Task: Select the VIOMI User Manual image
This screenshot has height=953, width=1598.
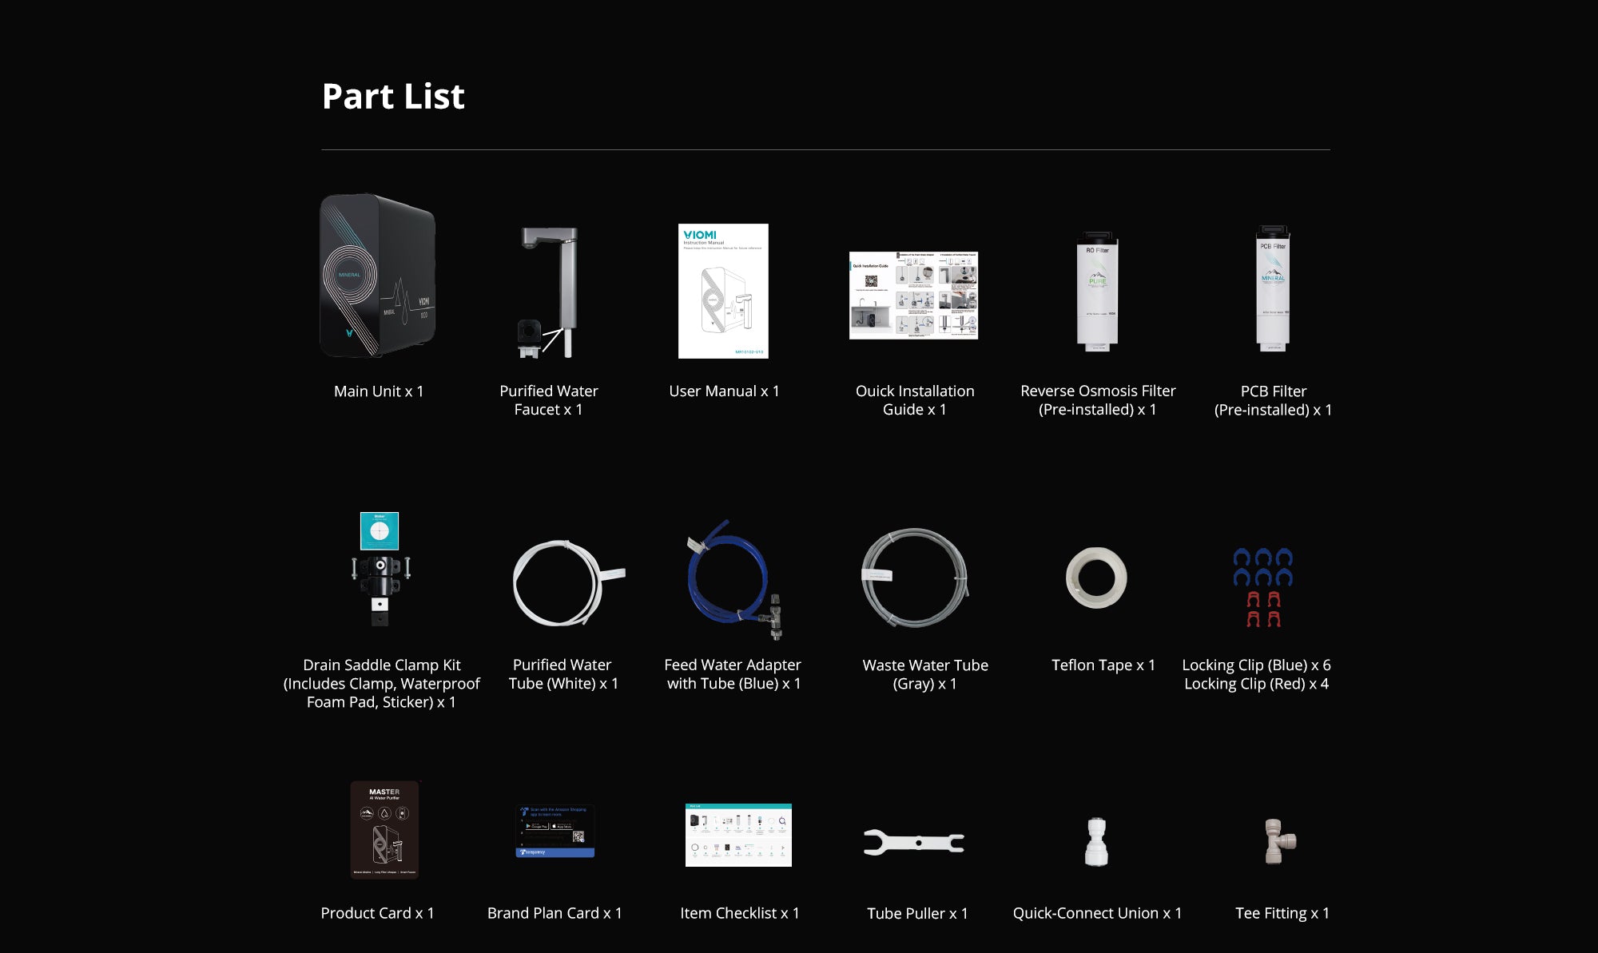Action: [723, 291]
